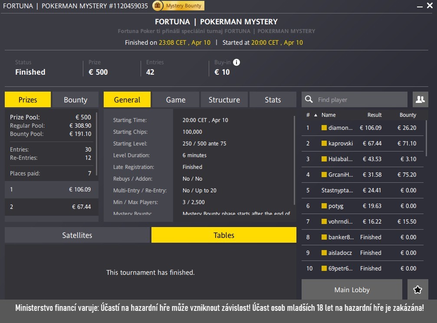Image resolution: width=437 pixels, height=323 pixels.
Task: Select the Tables tab
Action: click(x=224, y=235)
